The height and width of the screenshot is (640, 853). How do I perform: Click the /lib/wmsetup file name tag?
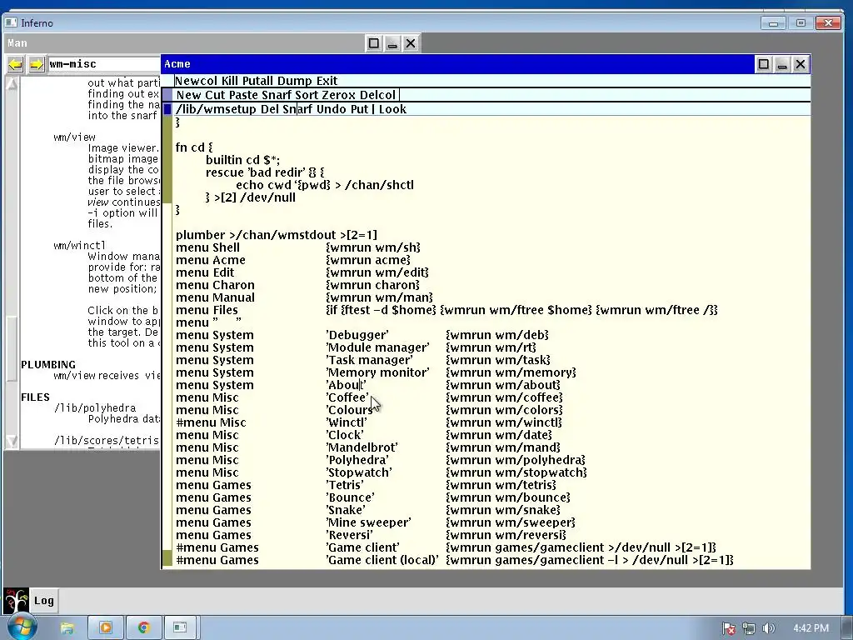pyautogui.click(x=216, y=109)
